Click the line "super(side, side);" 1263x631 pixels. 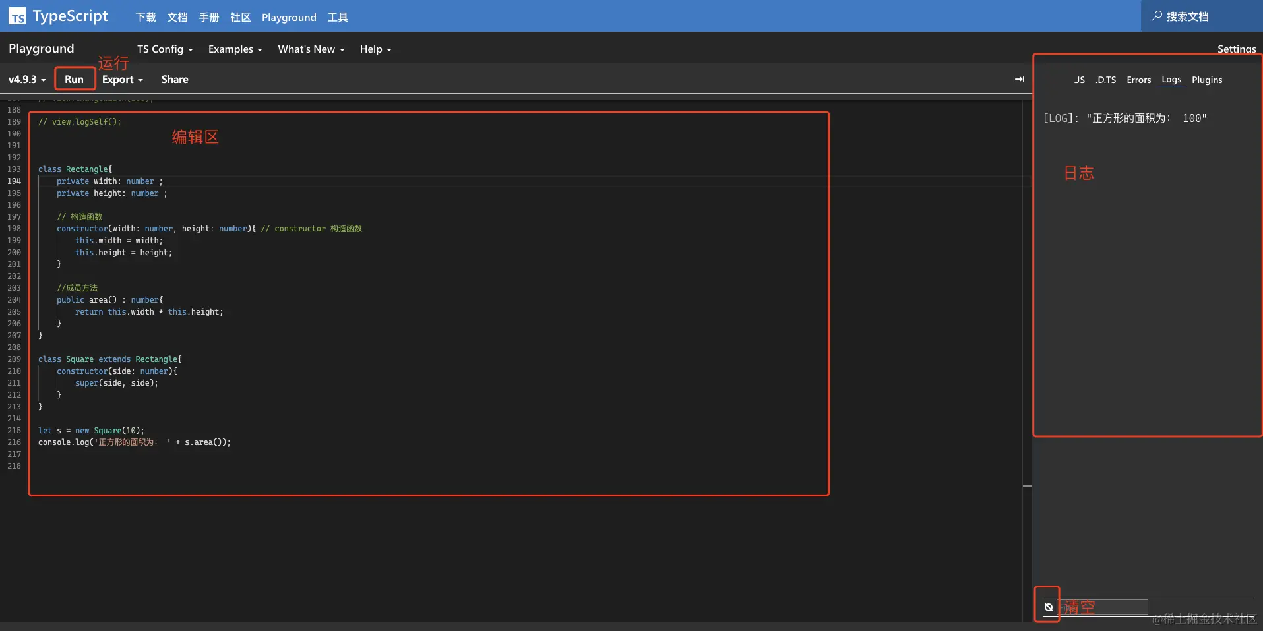tap(117, 383)
